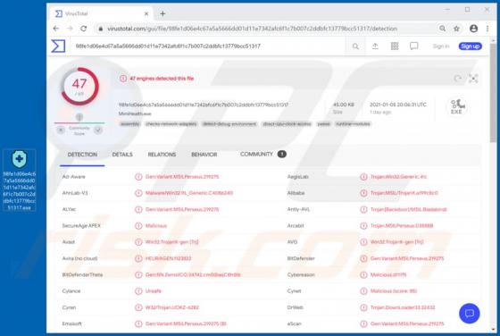
Task: Click community score upvote check icon
Action: coord(98,130)
